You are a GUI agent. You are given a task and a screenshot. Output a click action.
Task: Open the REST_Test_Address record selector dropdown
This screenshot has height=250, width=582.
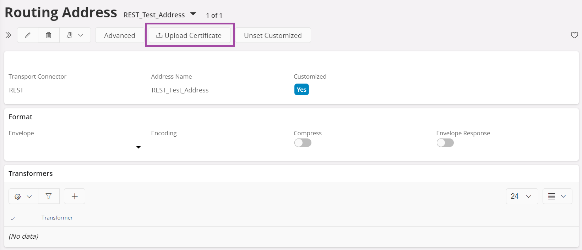pos(193,14)
